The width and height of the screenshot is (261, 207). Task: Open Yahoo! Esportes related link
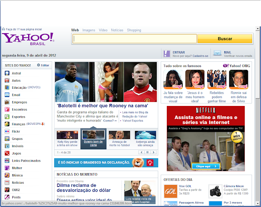(133, 121)
